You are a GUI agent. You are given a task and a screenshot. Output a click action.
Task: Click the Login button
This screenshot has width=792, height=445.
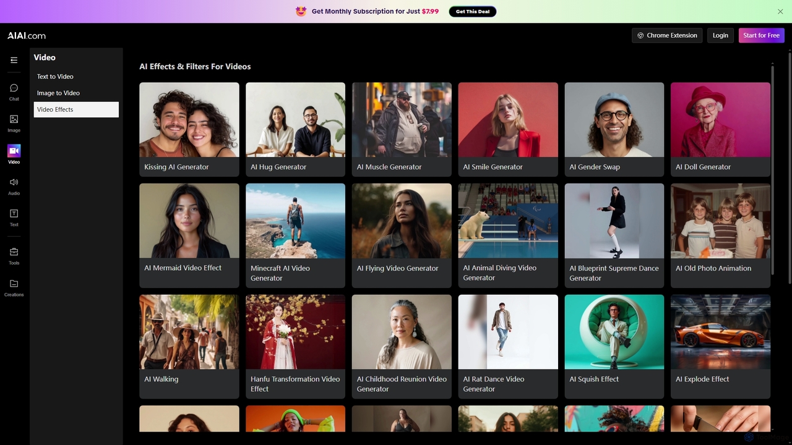(720, 35)
